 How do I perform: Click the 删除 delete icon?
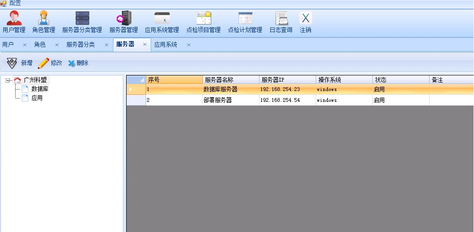72,63
